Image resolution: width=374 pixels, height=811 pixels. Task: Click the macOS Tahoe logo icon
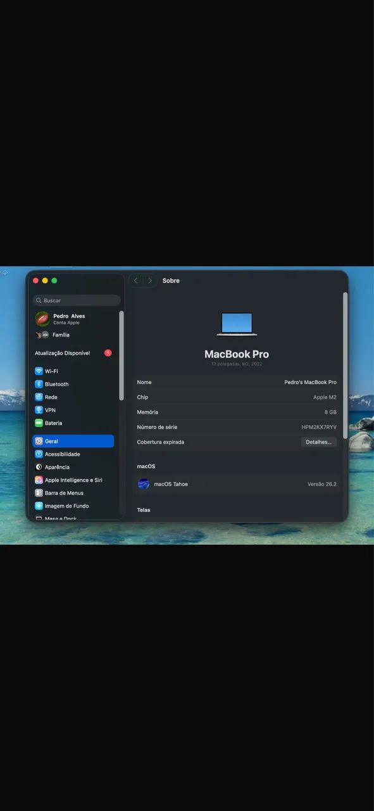144,484
